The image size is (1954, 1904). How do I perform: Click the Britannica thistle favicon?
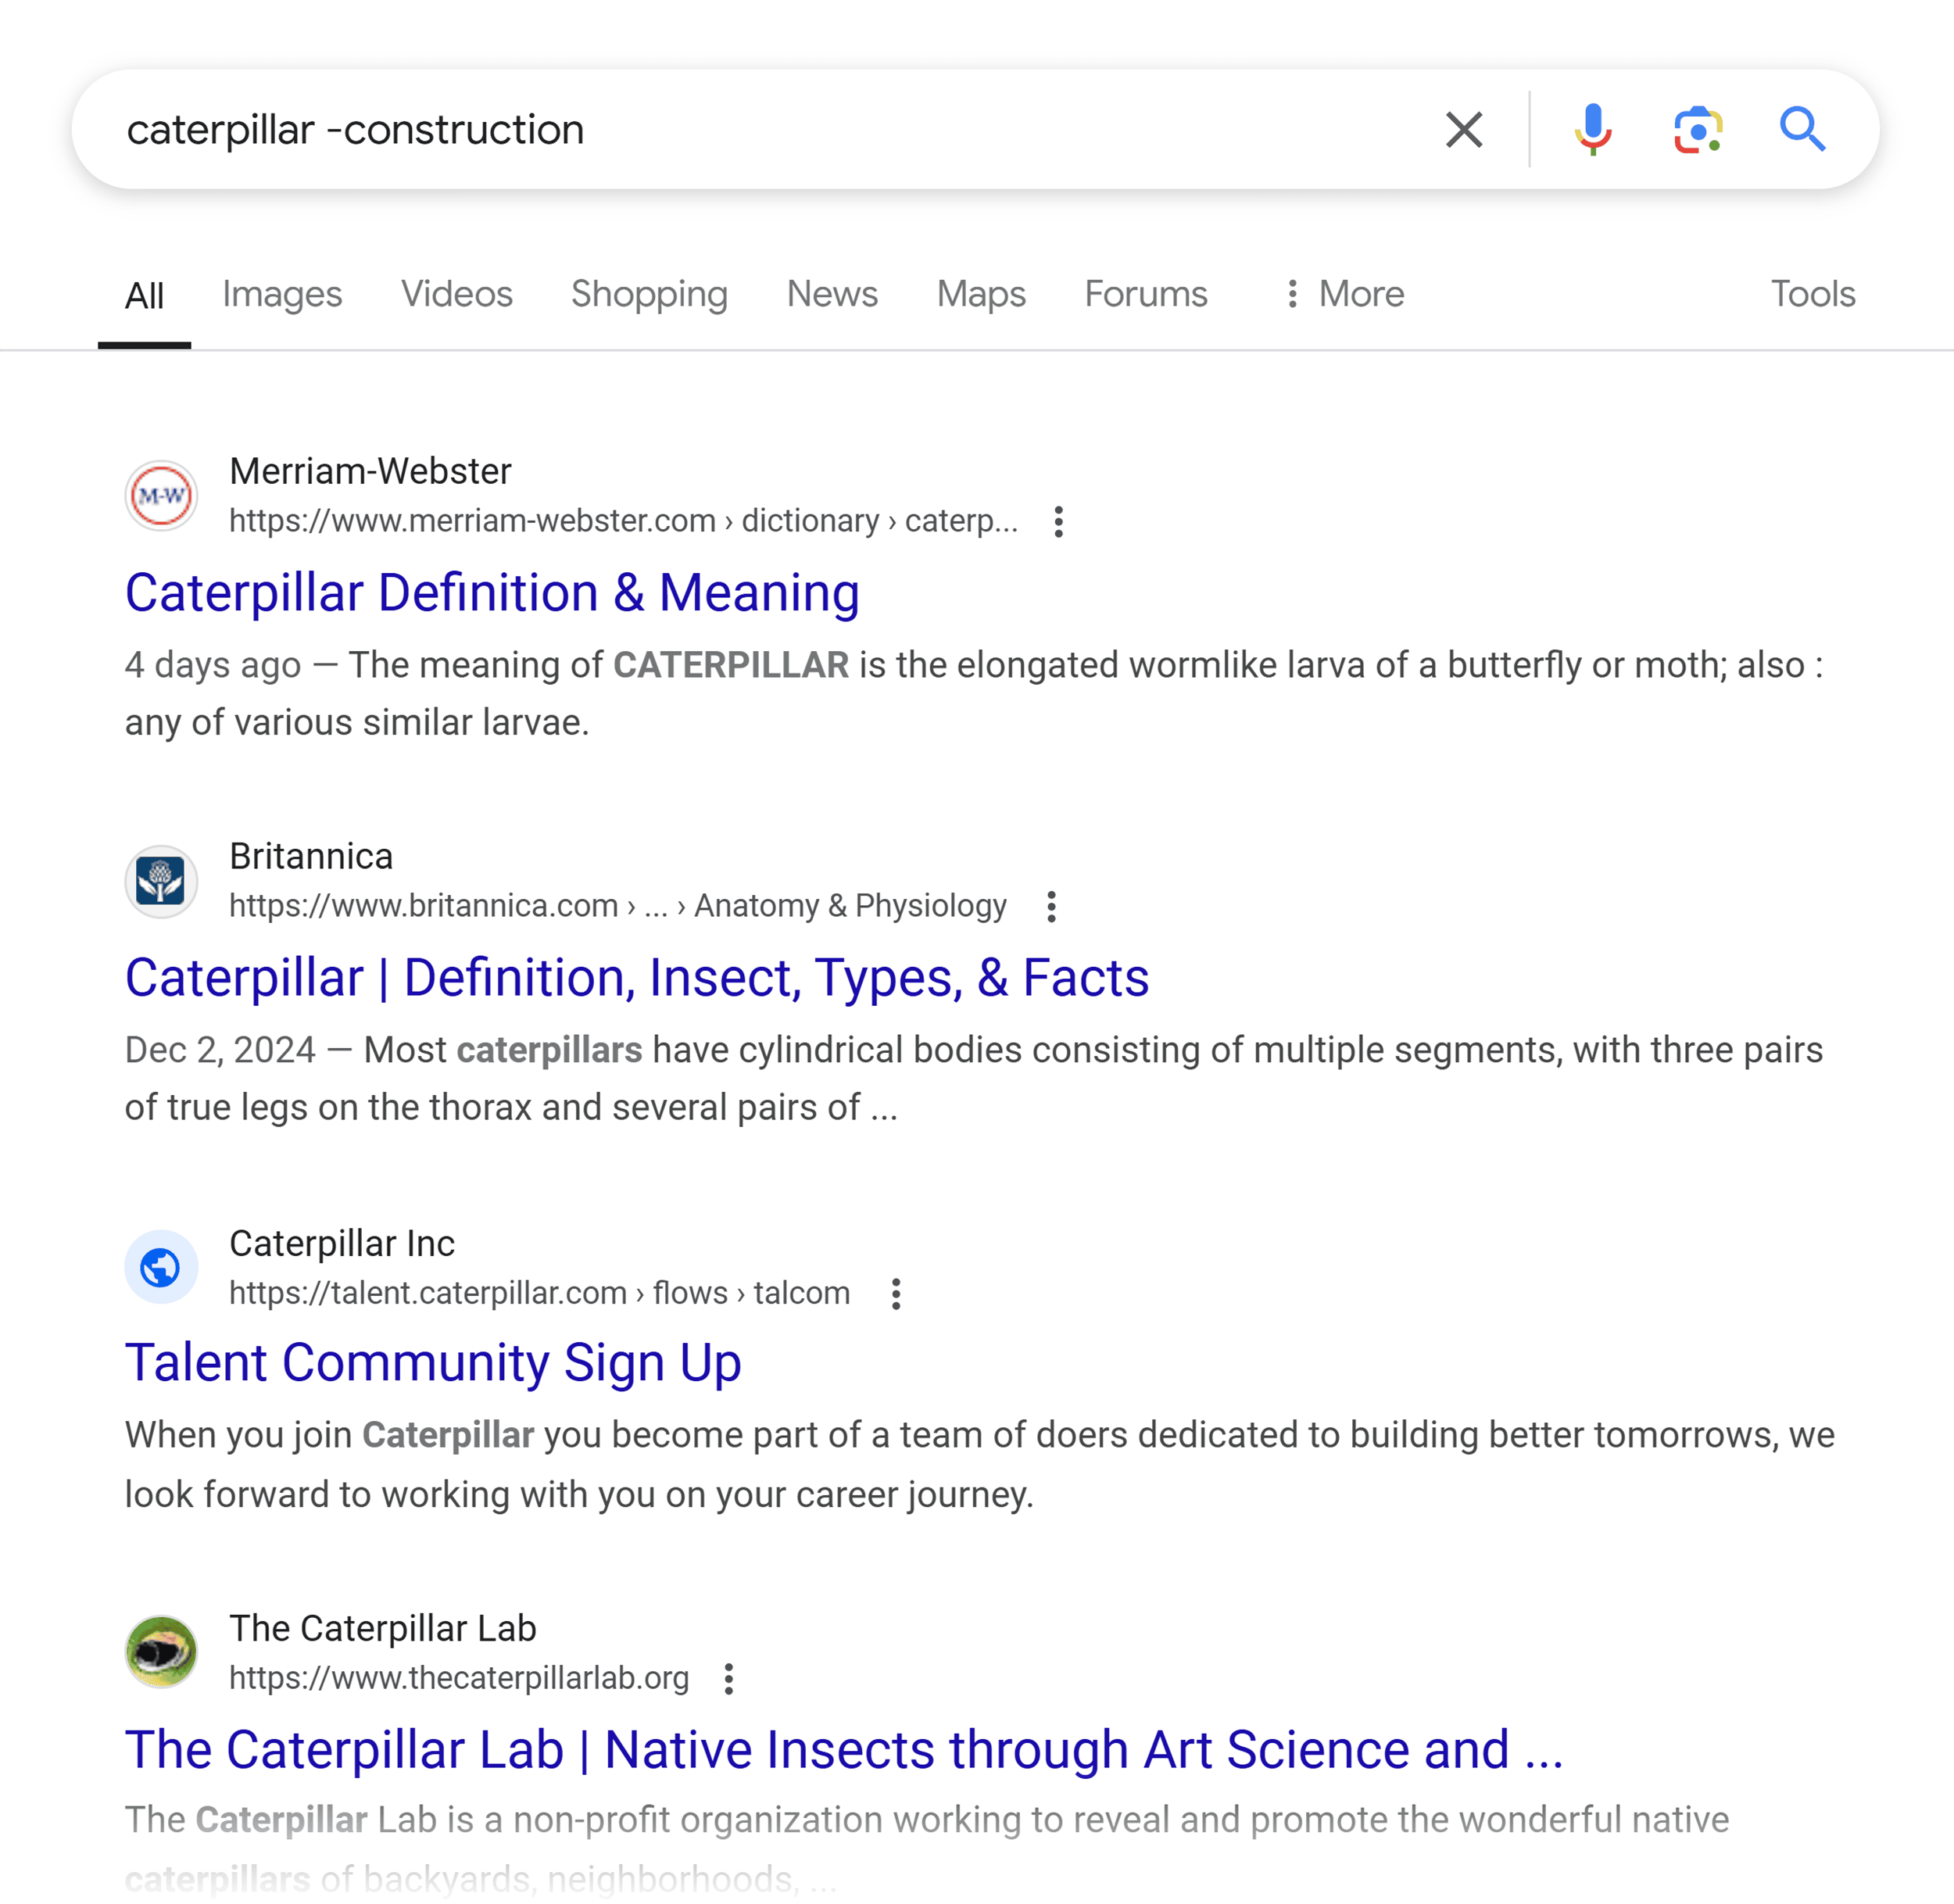coord(161,881)
